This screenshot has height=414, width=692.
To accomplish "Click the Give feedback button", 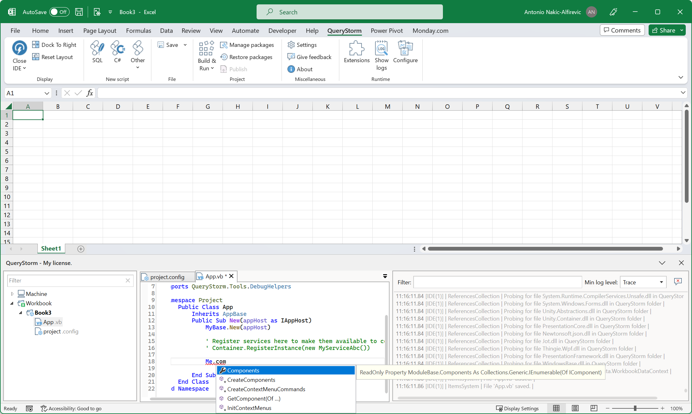I will click(x=309, y=57).
